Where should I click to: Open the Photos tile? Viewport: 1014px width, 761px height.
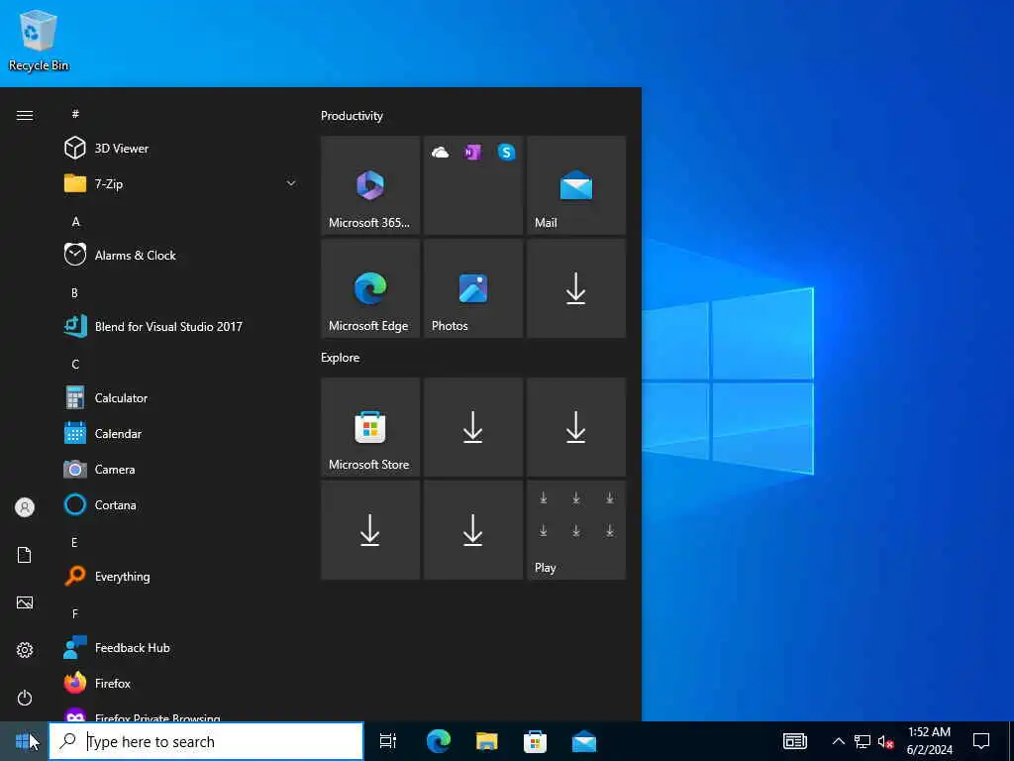473,288
